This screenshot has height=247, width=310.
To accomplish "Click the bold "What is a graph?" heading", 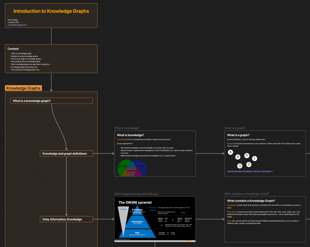I will (238, 135).
